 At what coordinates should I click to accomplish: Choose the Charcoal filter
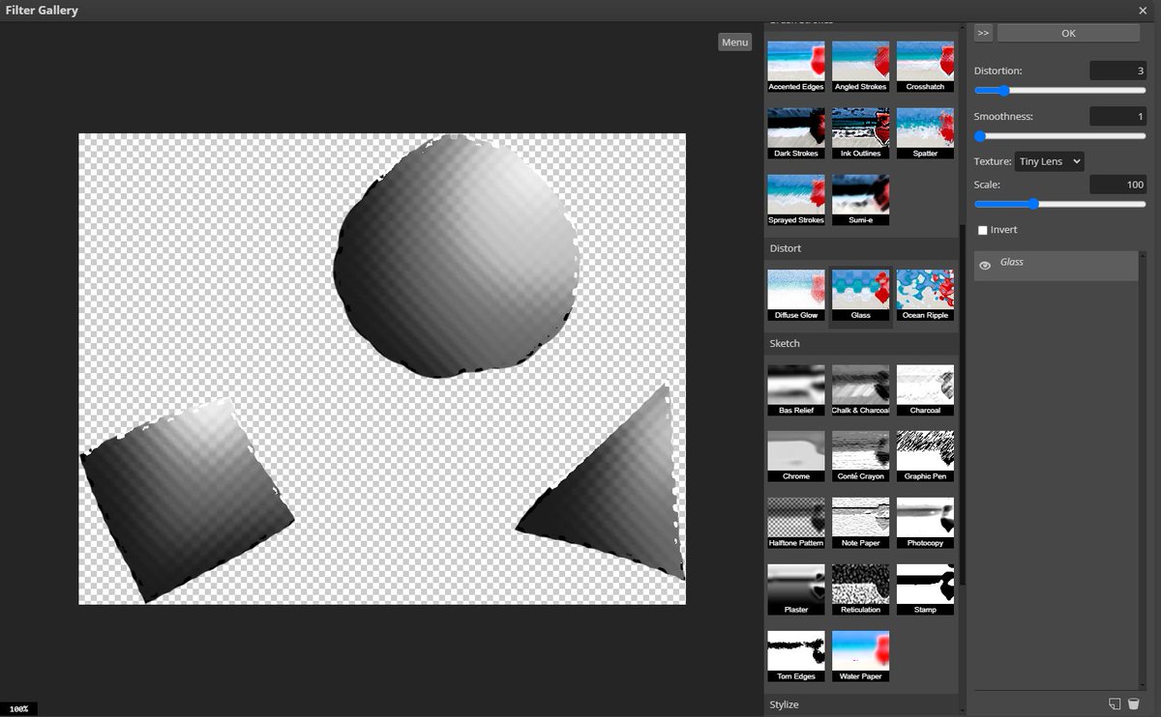pyautogui.click(x=925, y=390)
